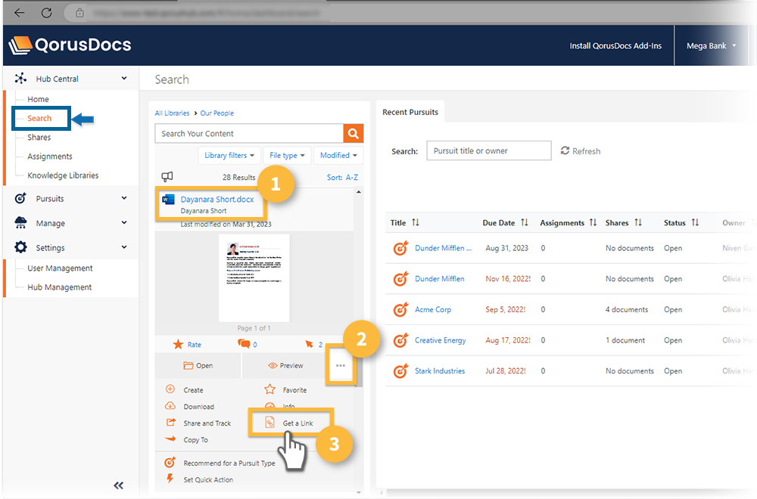Open the Mega Bank account dropdown
This screenshot has height=499, width=757.
(711, 46)
